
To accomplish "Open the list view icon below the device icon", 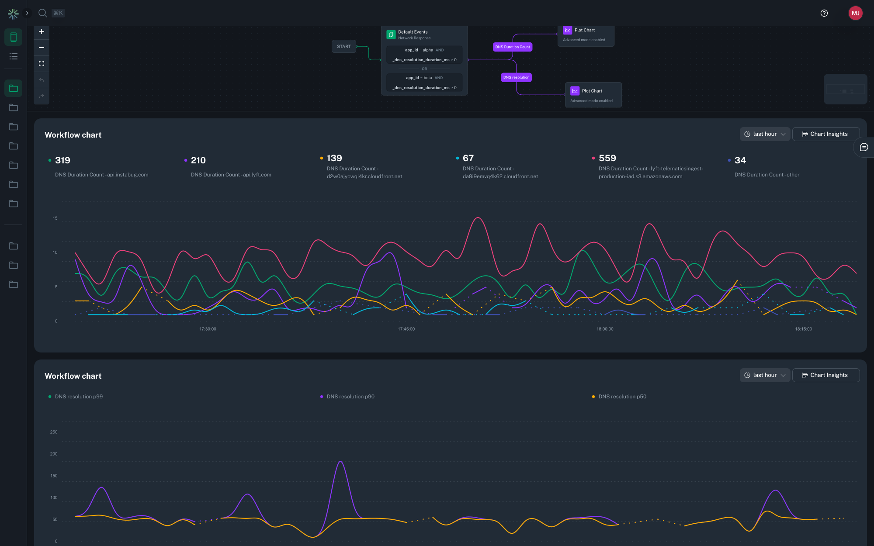I will (x=13, y=56).
